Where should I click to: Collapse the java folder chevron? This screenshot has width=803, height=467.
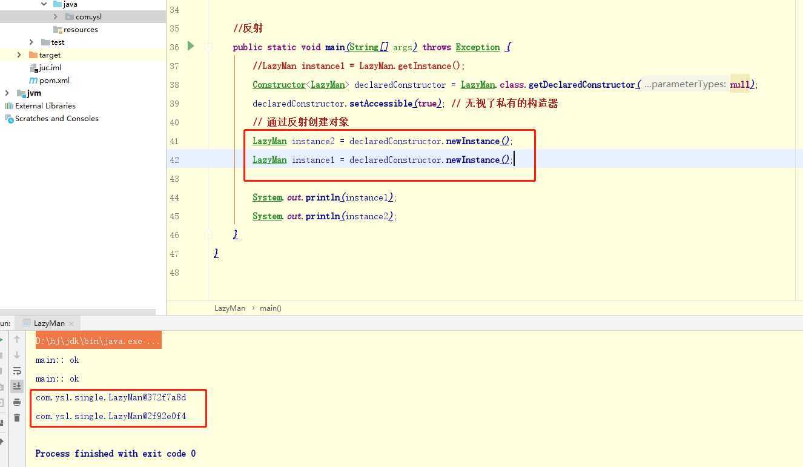[44, 4]
